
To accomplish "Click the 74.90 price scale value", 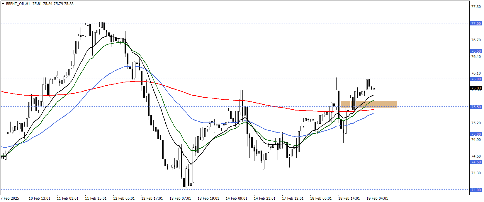I will coord(476,139).
